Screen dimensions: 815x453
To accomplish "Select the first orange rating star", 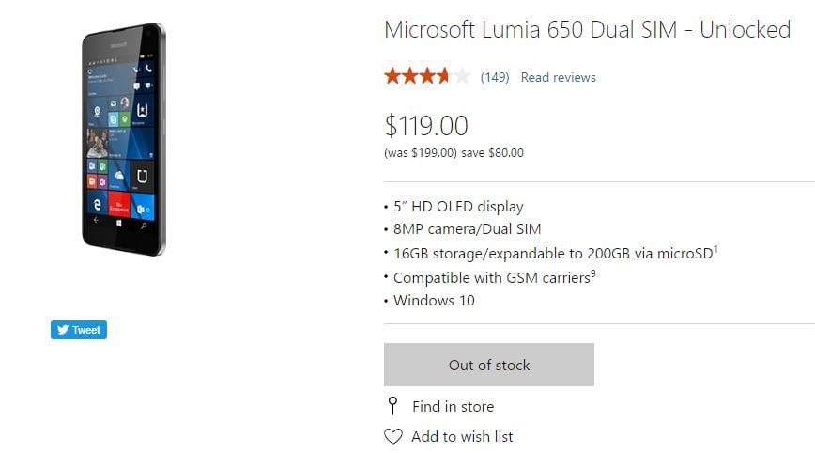I will click(x=392, y=76).
